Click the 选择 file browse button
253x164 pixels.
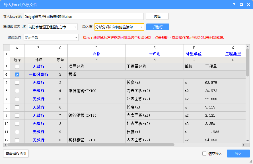[157, 16]
